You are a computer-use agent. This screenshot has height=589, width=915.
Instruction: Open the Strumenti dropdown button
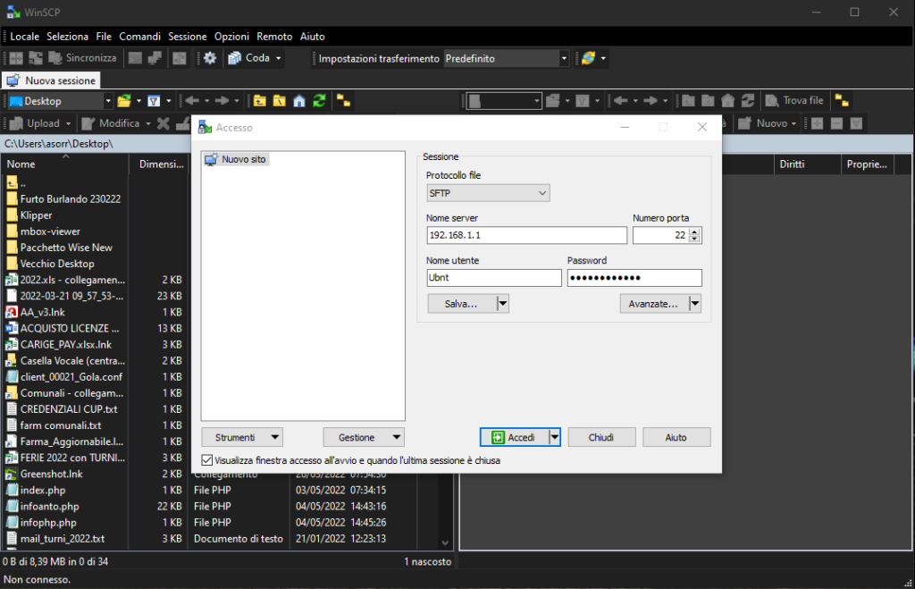coord(242,437)
